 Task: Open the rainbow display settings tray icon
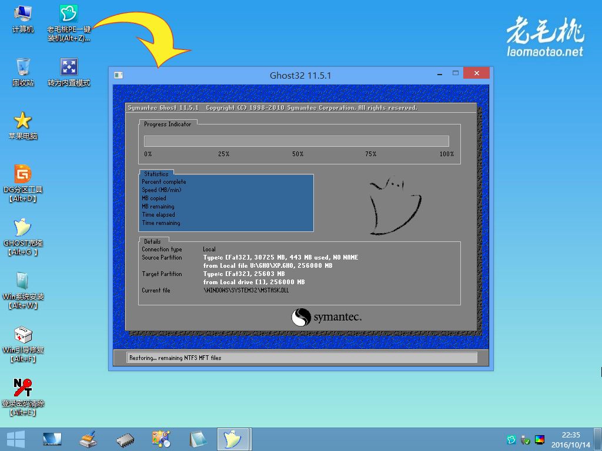(x=539, y=440)
